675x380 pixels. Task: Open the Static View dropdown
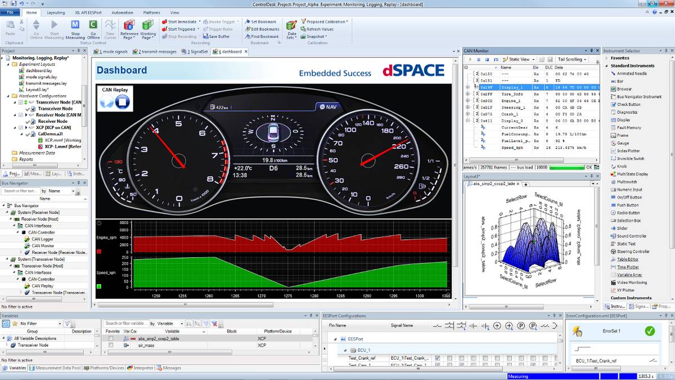(x=518, y=59)
